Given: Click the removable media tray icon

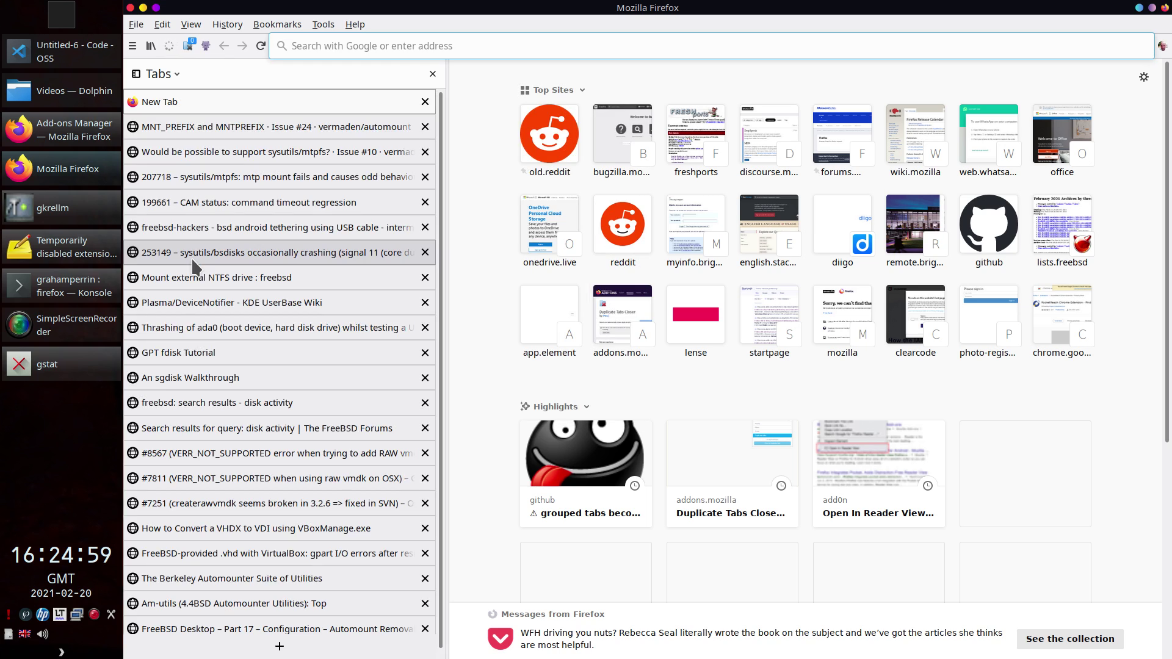Looking at the screenshot, I should pos(8,634).
